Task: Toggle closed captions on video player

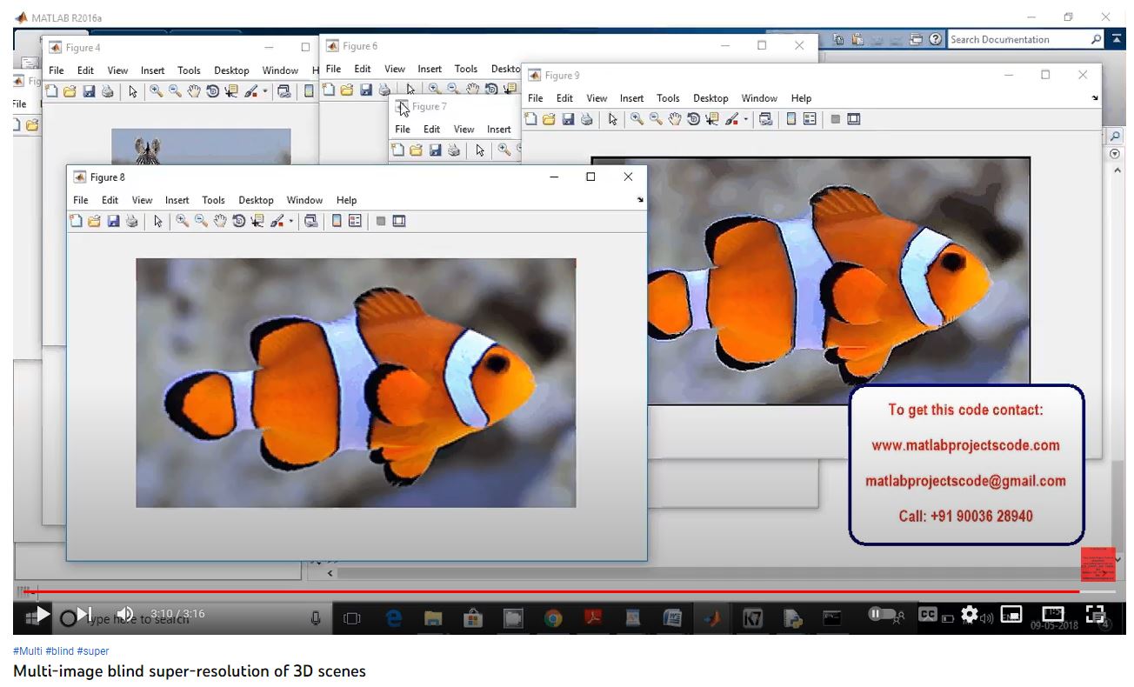Action: [x=928, y=614]
